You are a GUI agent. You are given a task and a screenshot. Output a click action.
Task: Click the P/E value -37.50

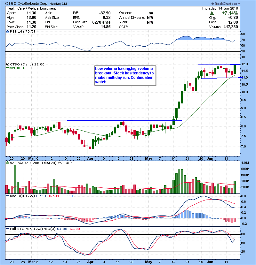[x=105, y=13]
